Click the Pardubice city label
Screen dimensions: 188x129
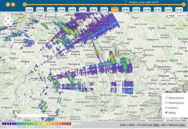(x=74, y=64)
